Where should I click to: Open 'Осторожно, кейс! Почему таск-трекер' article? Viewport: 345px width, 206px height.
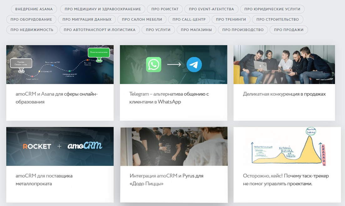(x=286, y=180)
